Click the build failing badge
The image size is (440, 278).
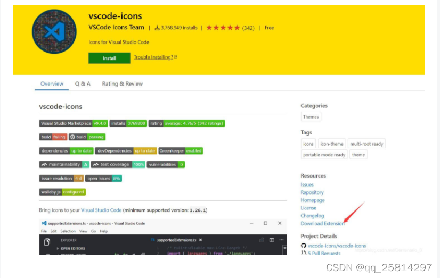point(53,137)
